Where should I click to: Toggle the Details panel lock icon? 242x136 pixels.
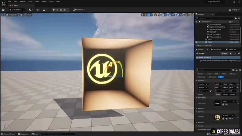(x=239, y=54)
